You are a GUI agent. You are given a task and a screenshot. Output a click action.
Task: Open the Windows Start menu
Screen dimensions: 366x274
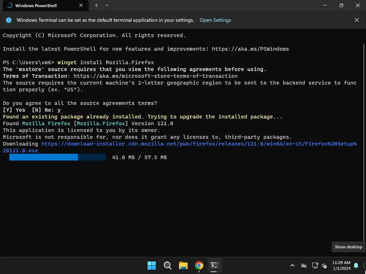(152, 265)
